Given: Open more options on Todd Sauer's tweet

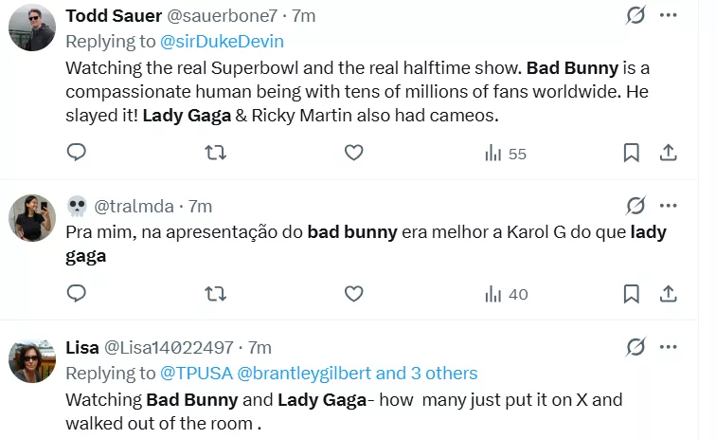Looking at the screenshot, I should click(x=668, y=16).
